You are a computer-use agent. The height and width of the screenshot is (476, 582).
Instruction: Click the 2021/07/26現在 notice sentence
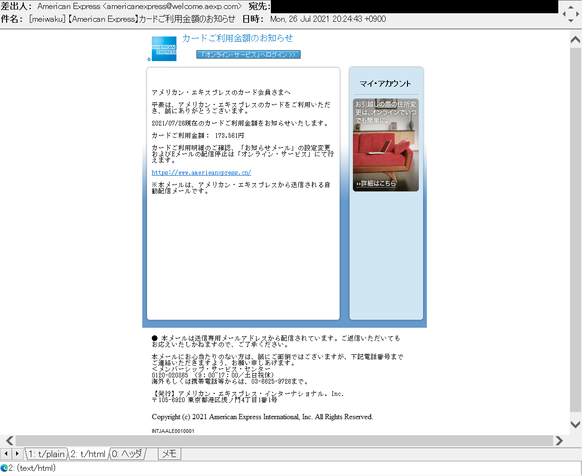(240, 124)
